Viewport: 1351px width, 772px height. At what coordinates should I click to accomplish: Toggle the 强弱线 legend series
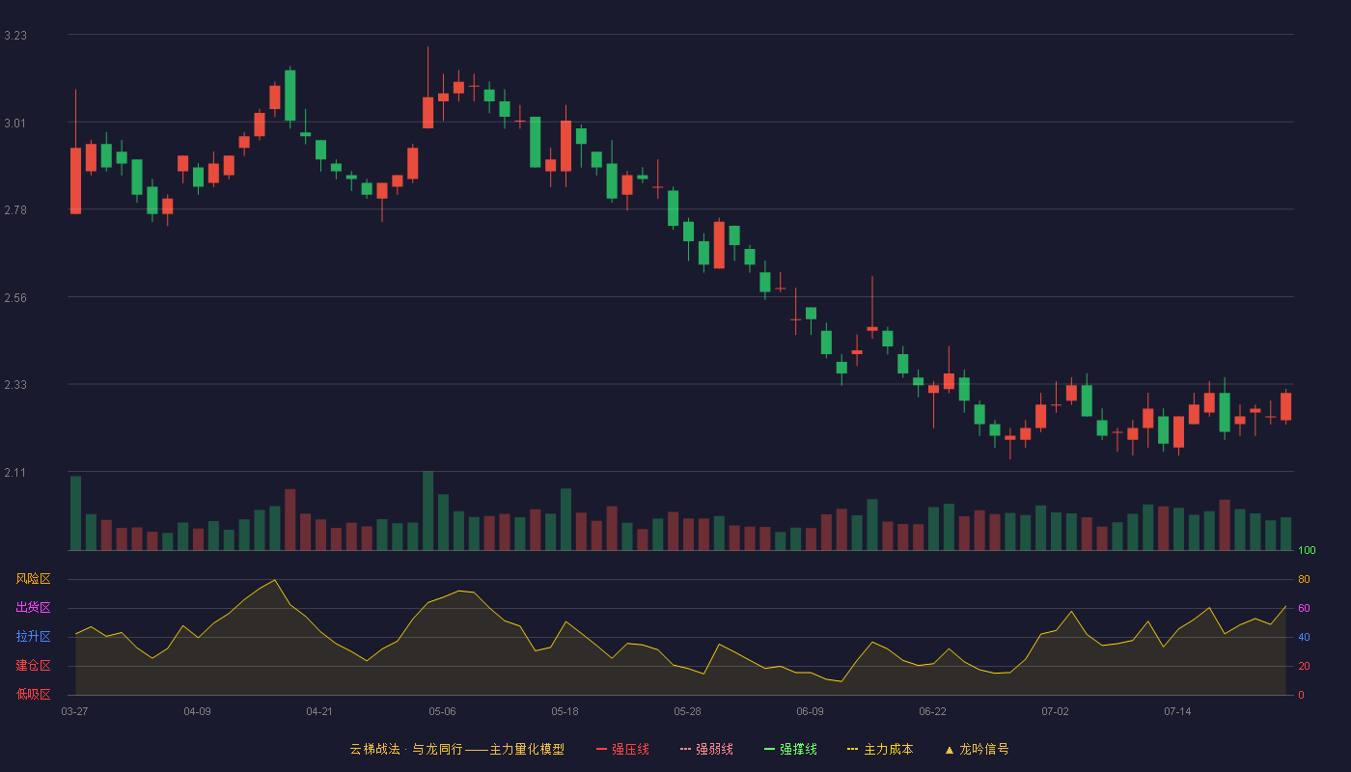coord(706,749)
